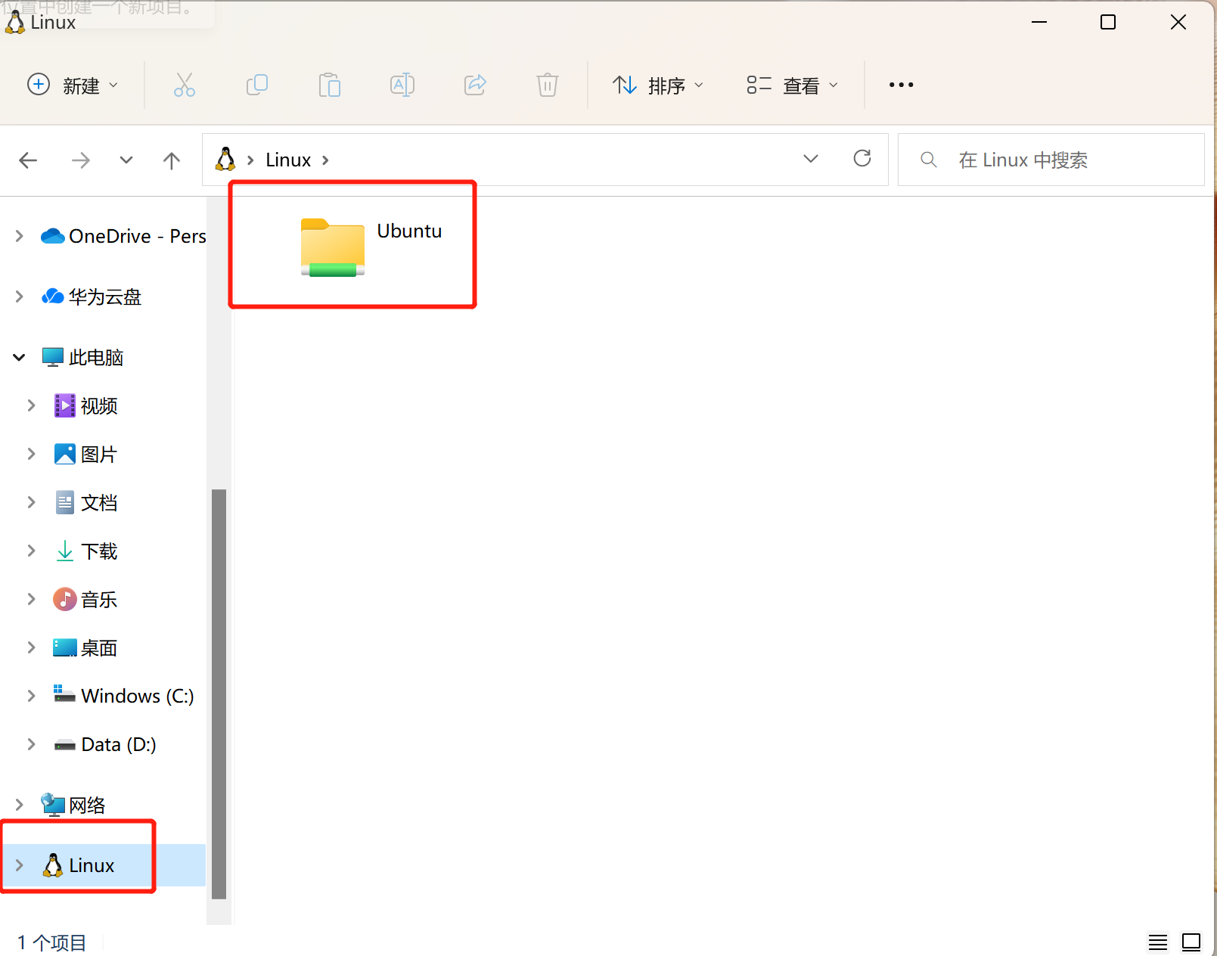
Task: Click the Documents folder icon
Action: (x=65, y=502)
